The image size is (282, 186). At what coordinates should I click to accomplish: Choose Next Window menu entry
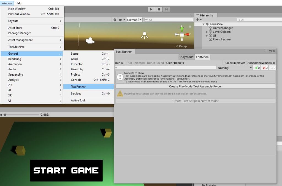pyautogui.click(x=32, y=9)
